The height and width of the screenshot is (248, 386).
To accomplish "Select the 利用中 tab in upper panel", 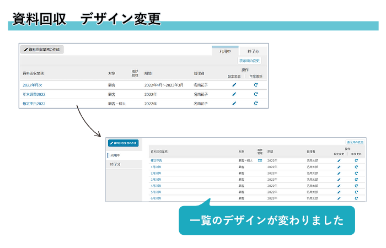I will [225, 51].
